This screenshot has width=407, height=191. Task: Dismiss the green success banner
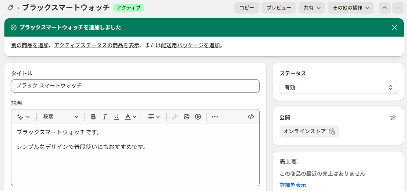tap(394, 27)
